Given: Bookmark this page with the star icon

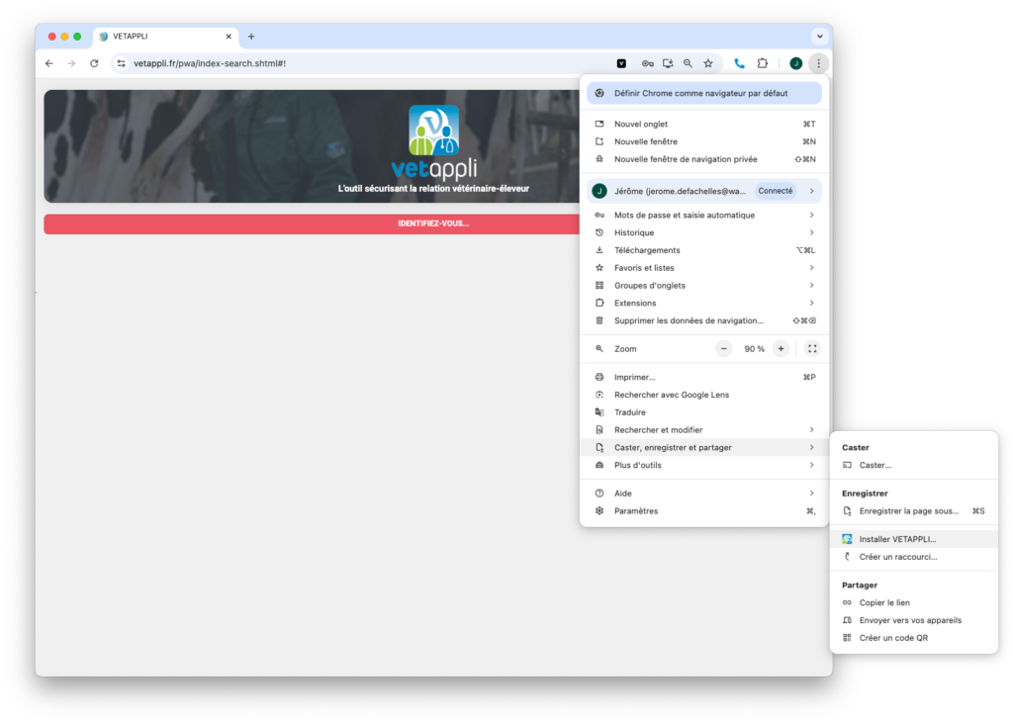Looking at the screenshot, I should (x=708, y=63).
